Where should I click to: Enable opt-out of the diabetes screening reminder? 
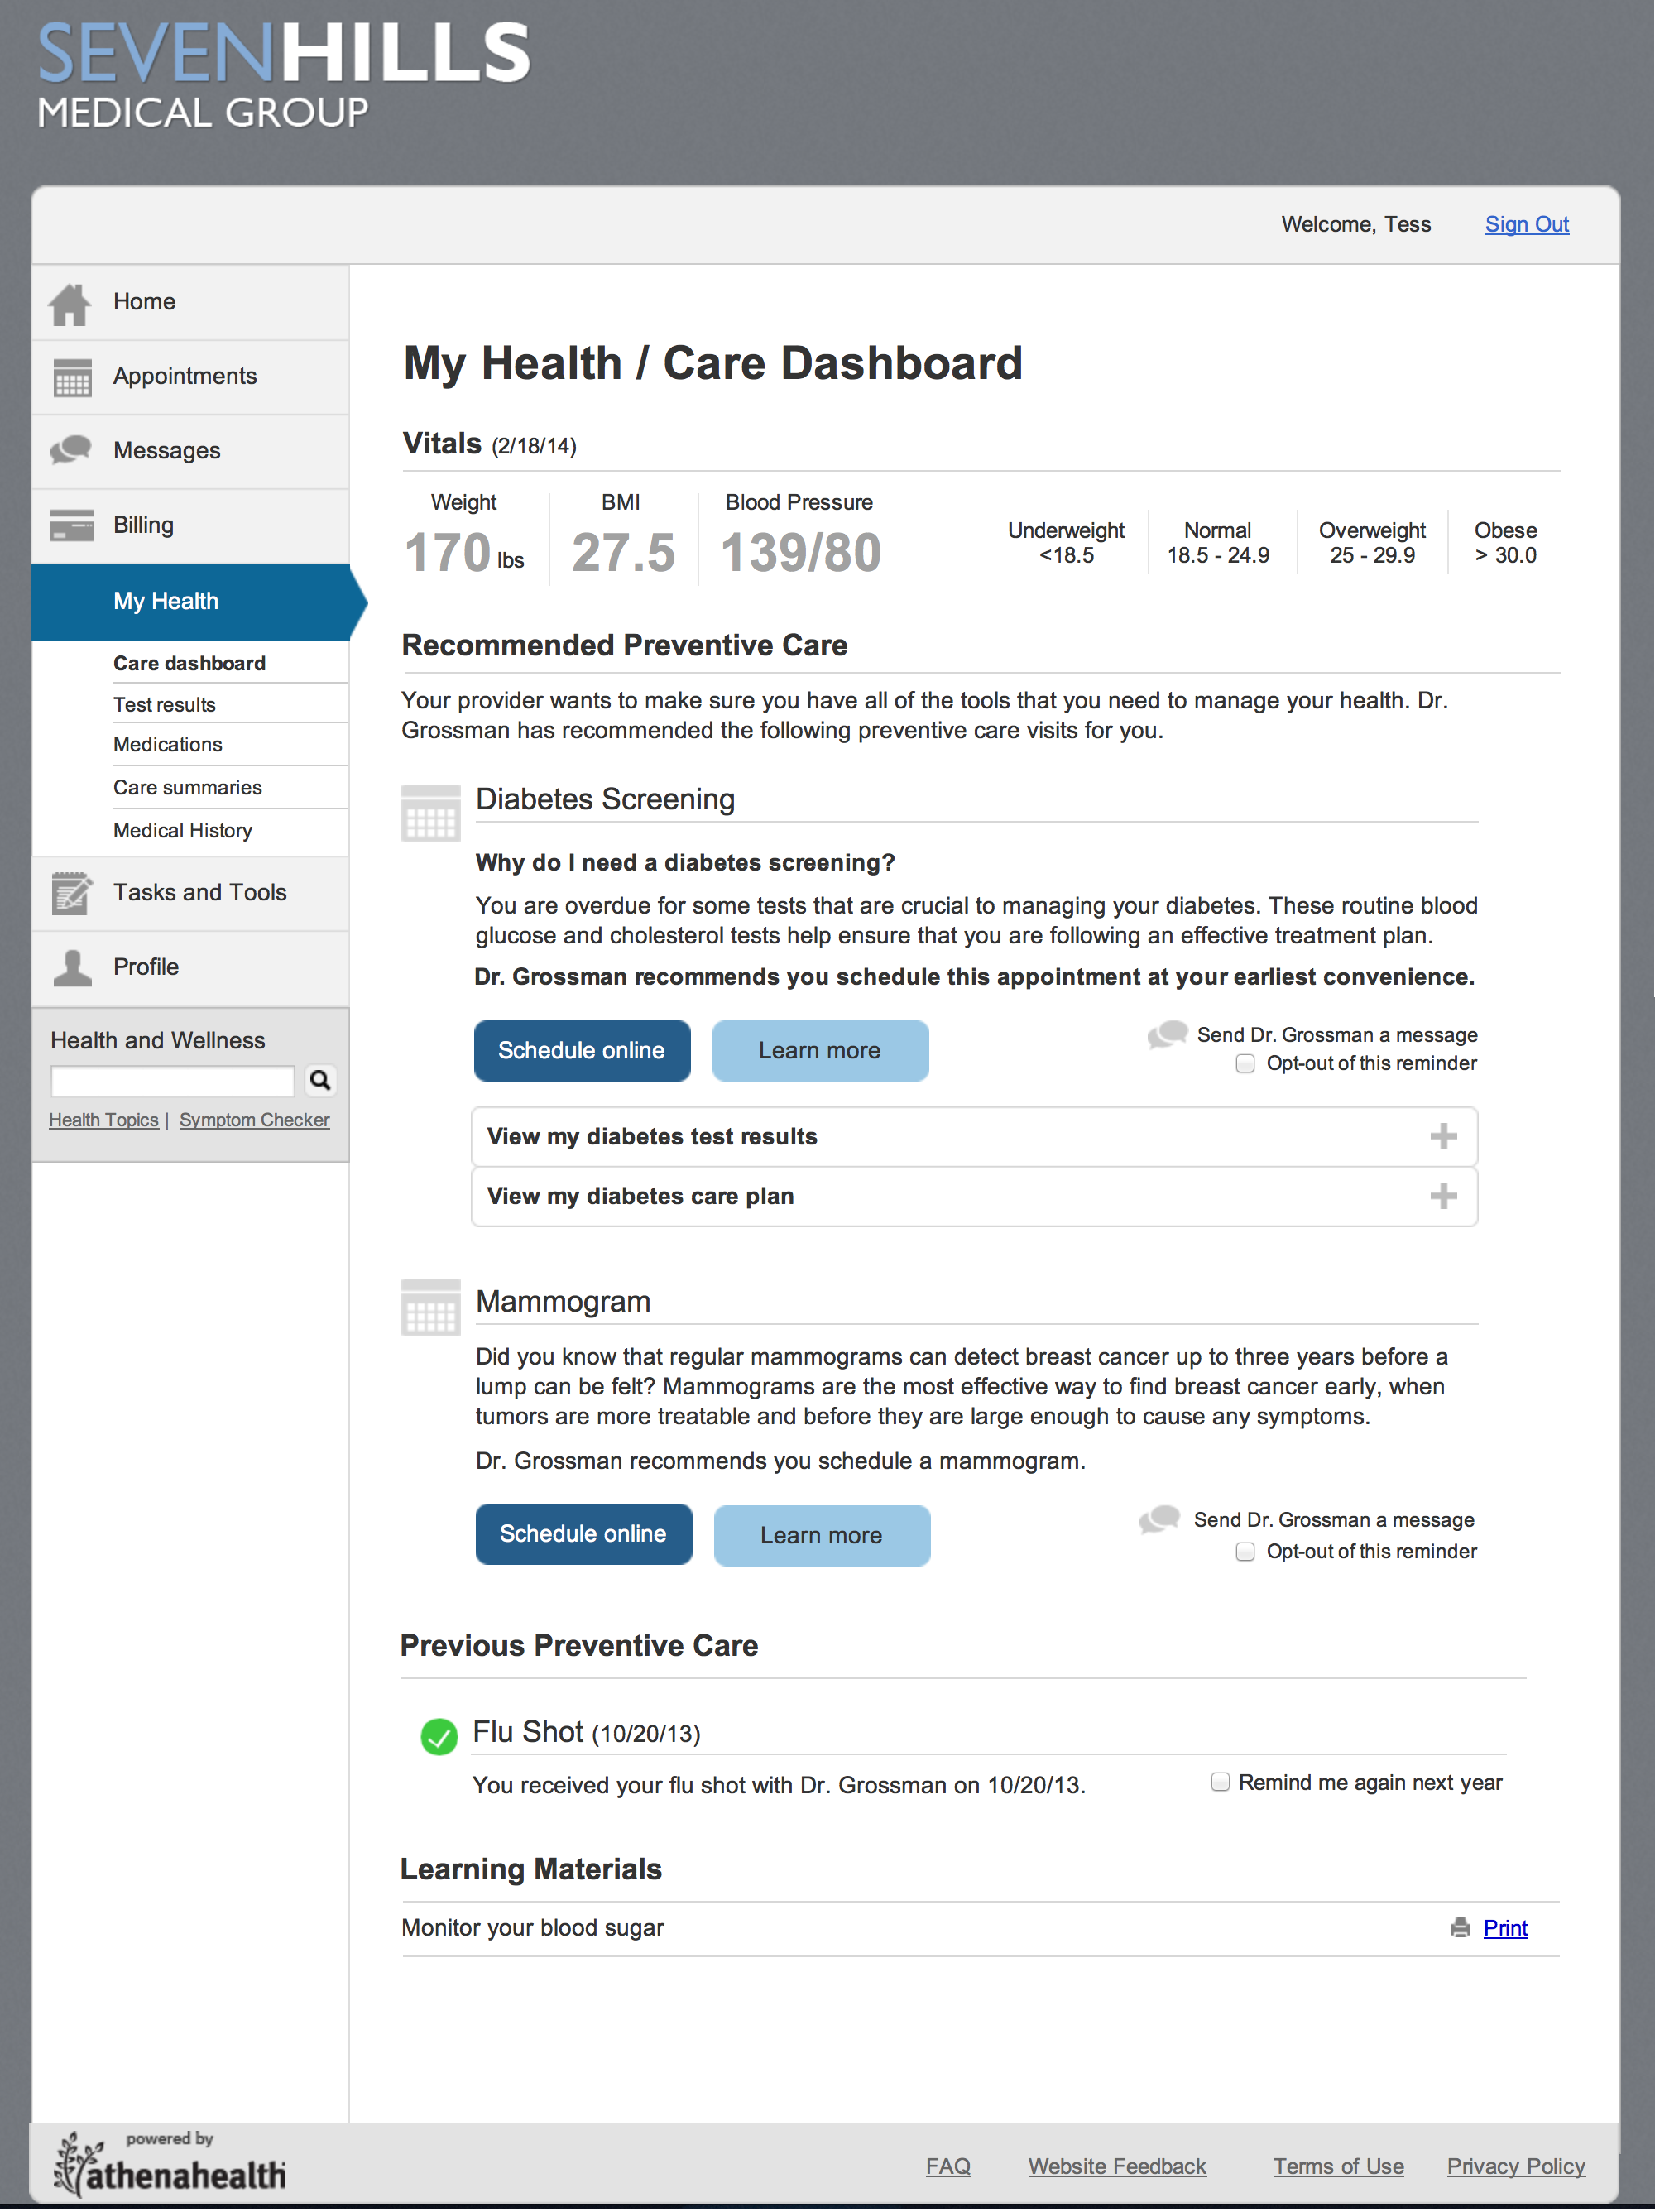pos(1245,1064)
